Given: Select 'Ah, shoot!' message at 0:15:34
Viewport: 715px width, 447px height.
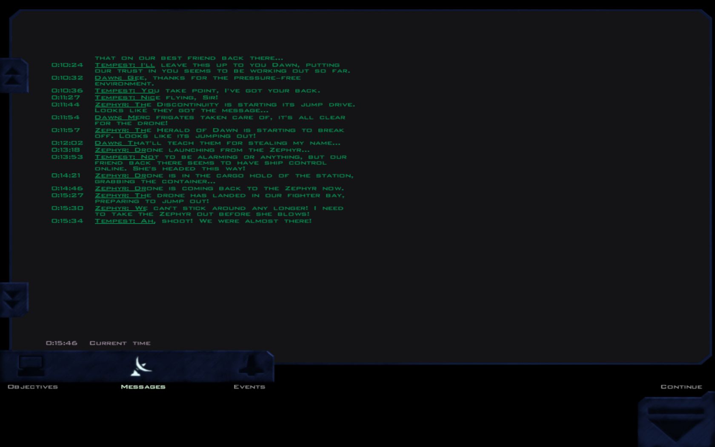Looking at the screenshot, I should [182, 221].
